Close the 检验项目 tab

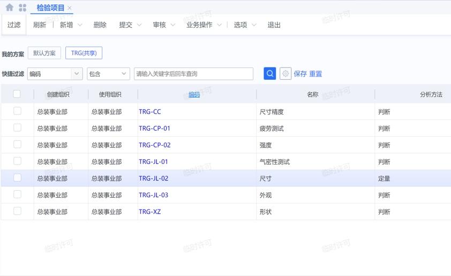click(x=70, y=8)
